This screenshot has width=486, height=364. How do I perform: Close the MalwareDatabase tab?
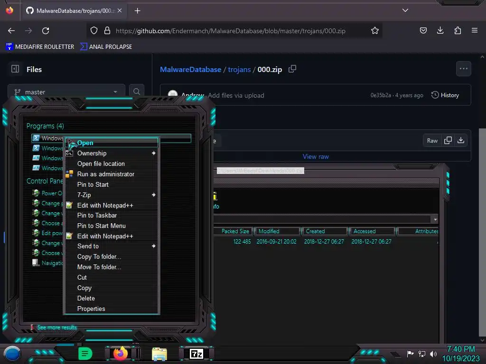point(120,10)
